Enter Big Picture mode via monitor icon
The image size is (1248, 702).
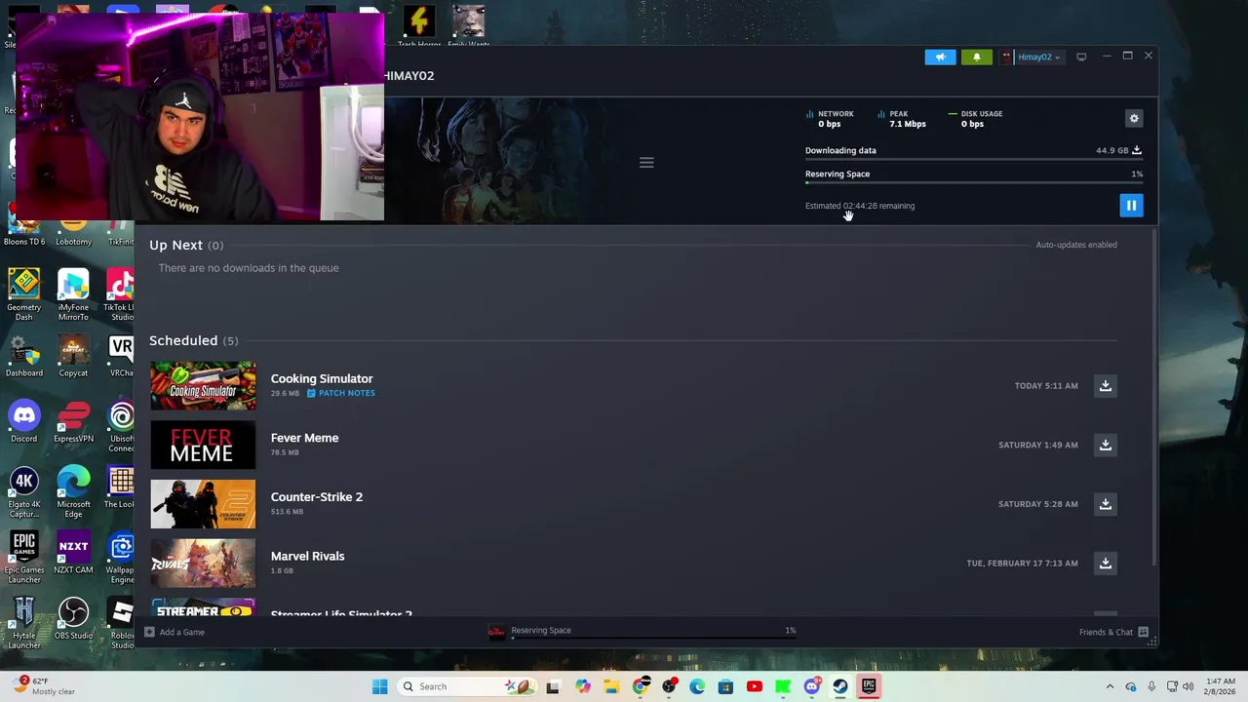[1081, 57]
